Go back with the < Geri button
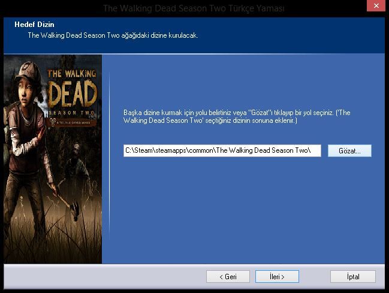The image size is (389, 293). 228,276
